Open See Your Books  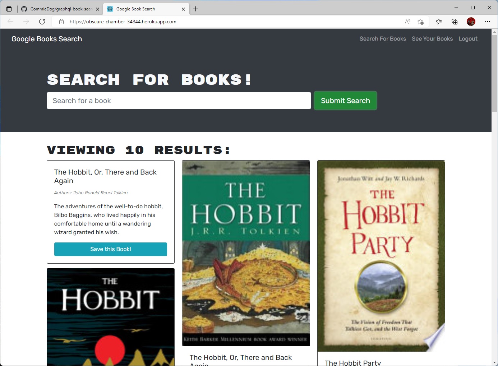(x=432, y=39)
